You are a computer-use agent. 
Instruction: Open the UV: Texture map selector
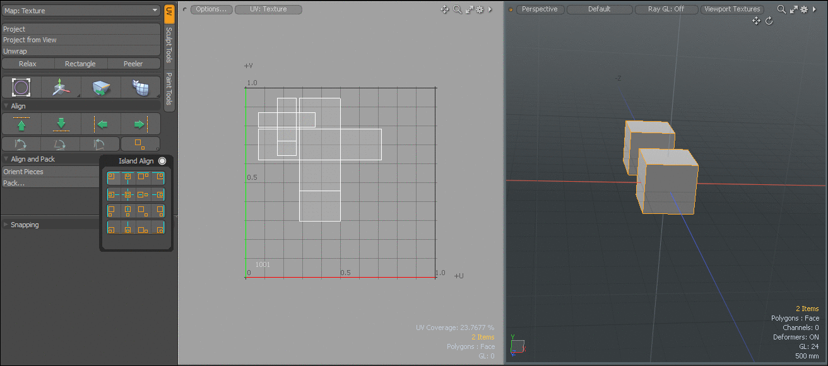268,9
